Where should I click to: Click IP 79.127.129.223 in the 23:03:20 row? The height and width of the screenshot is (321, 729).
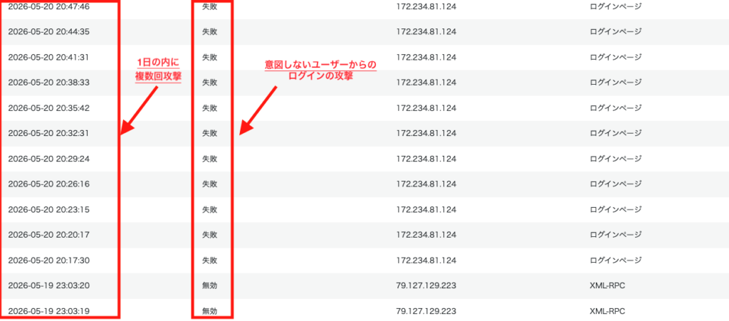point(426,285)
